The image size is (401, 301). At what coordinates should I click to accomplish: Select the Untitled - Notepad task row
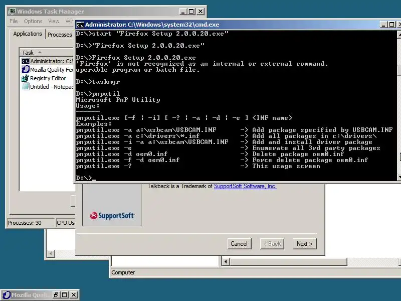coord(47,87)
